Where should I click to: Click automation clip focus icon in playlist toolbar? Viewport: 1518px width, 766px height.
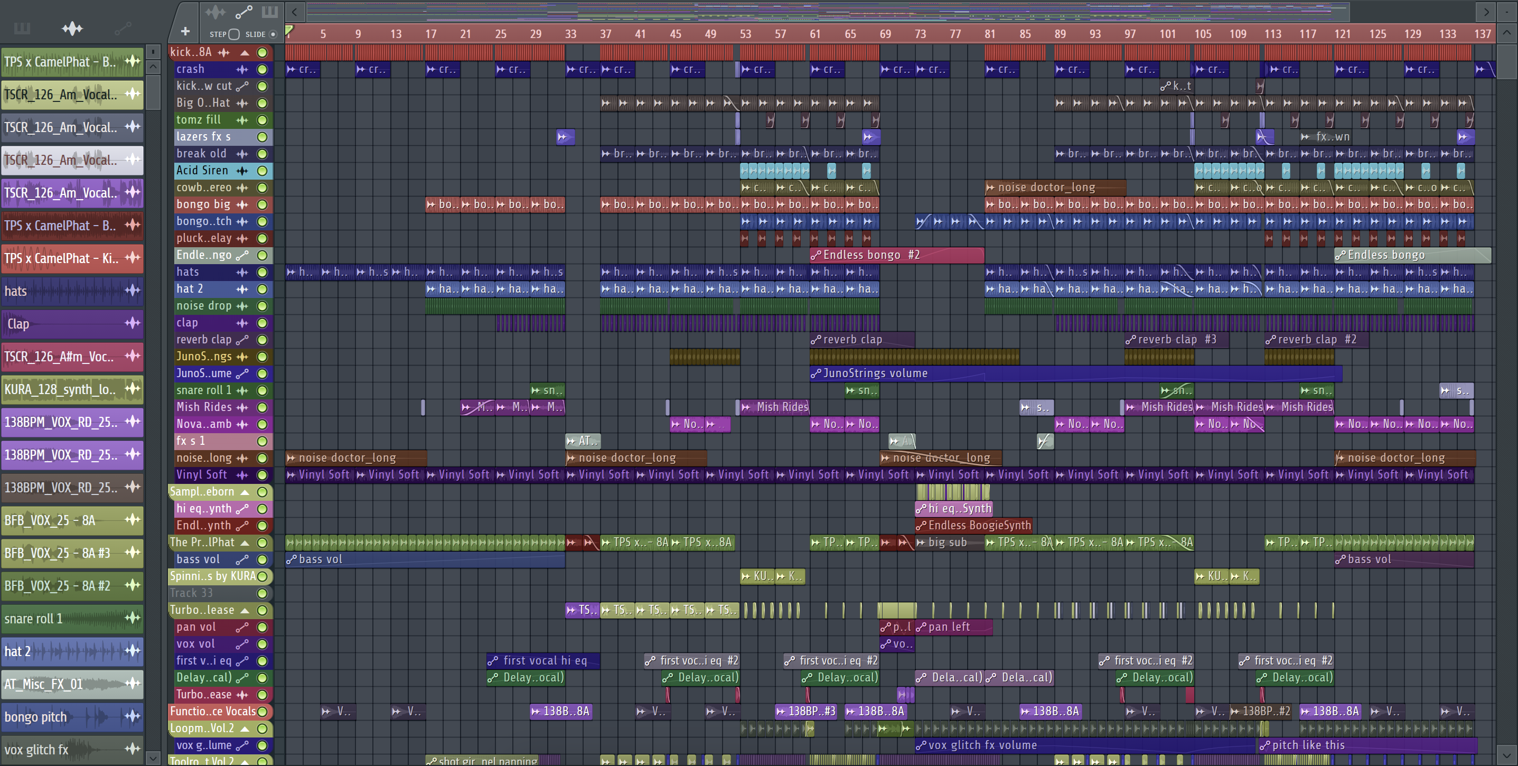[243, 11]
